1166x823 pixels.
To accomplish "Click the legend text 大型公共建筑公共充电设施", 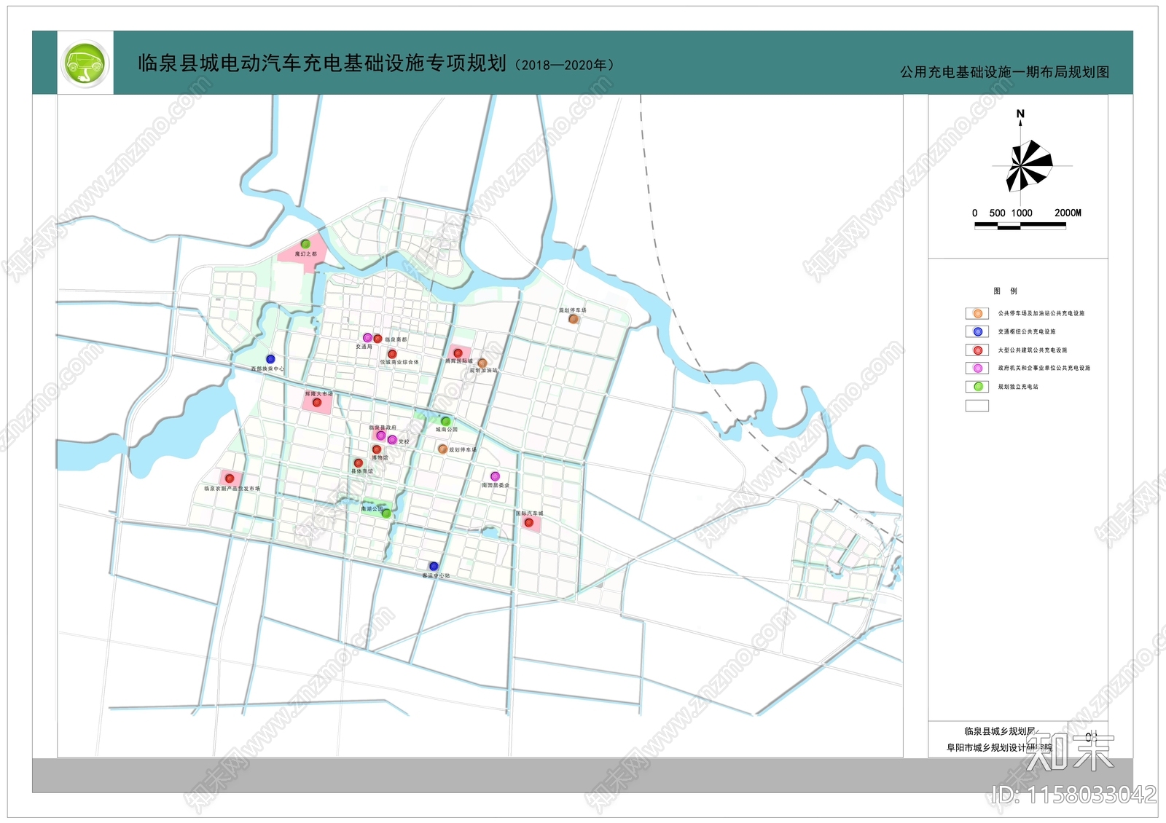I will pyautogui.click(x=1033, y=350).
